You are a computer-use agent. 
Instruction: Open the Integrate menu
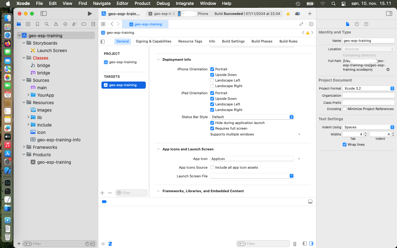coord(185,3)
